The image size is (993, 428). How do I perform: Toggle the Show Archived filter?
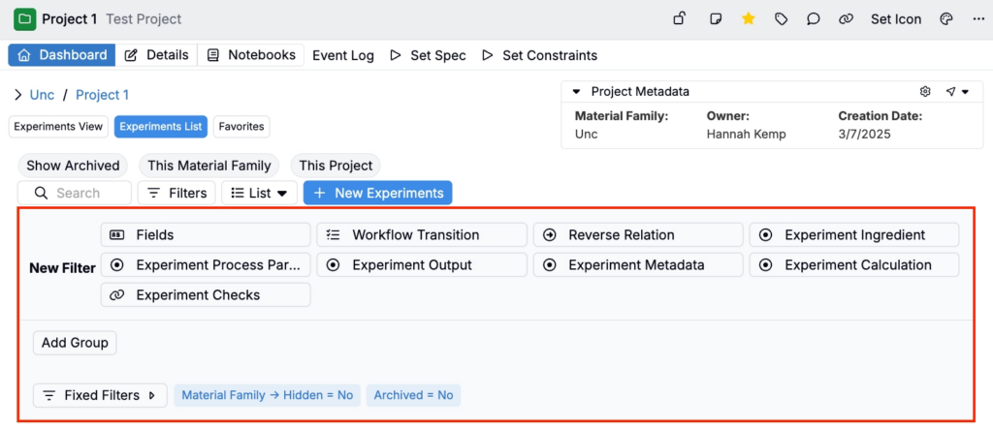73,166
